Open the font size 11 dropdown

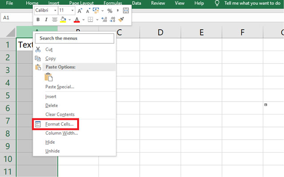click(x=72, y=11)
